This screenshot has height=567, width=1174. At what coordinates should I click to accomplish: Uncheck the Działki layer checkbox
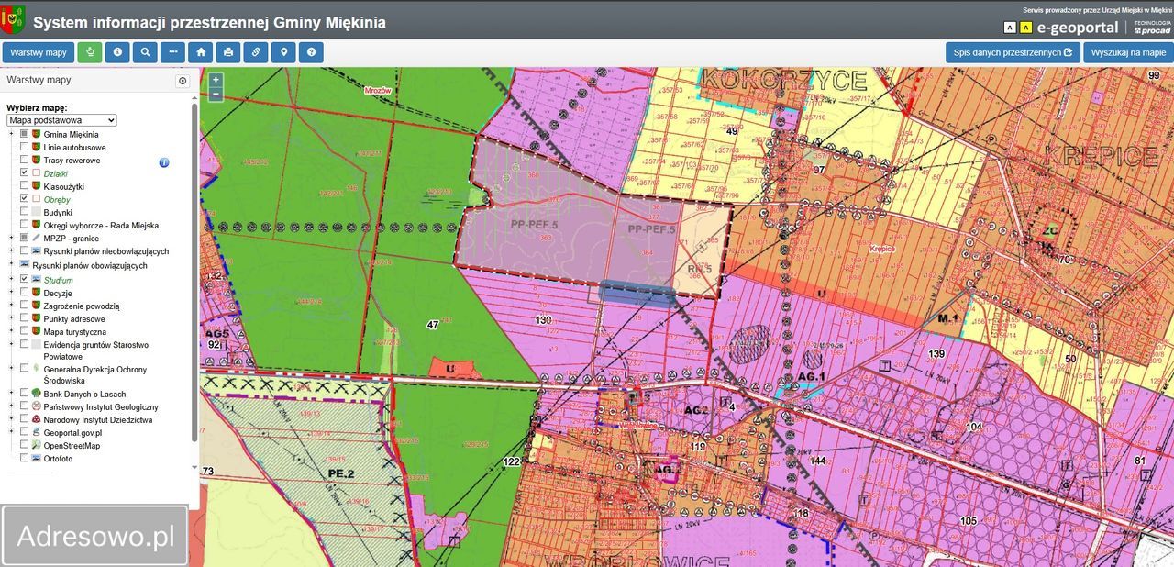[x=24, y=172]
